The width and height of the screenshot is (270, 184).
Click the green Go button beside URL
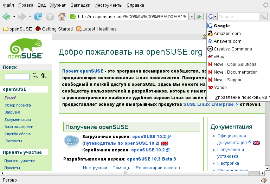click(199, 16)
